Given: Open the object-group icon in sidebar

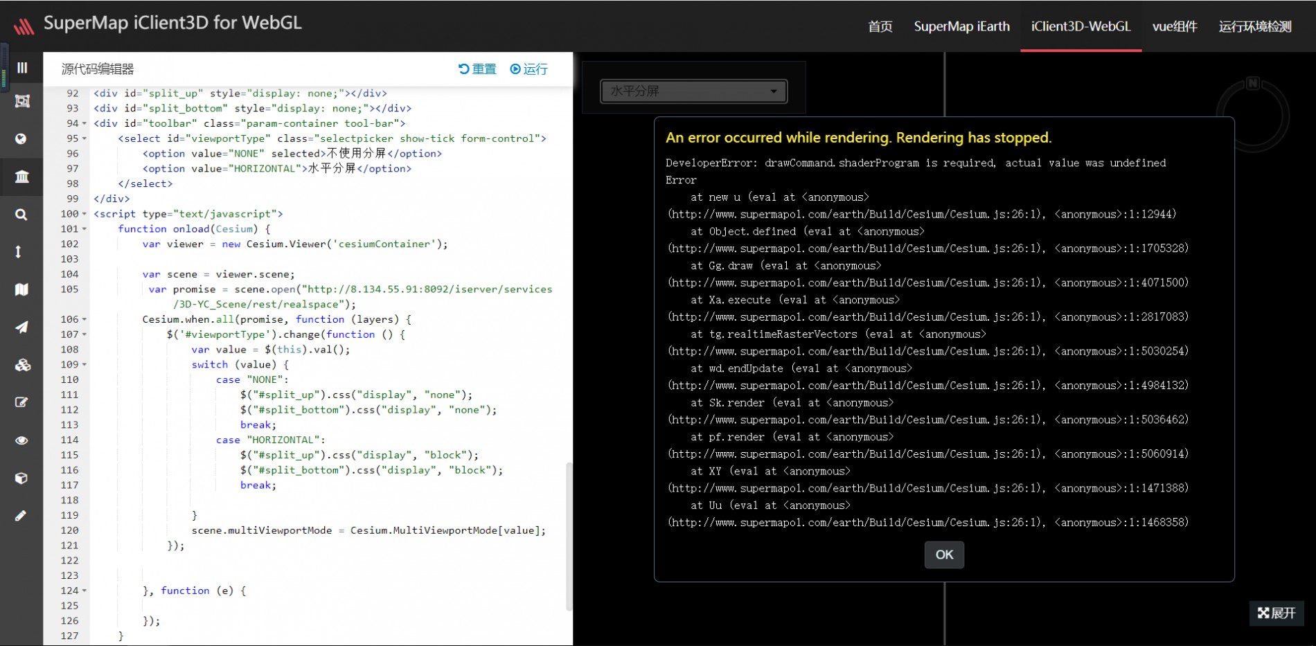Looking at the screenshot, I should pyautogui.click(x=22, y=101).
